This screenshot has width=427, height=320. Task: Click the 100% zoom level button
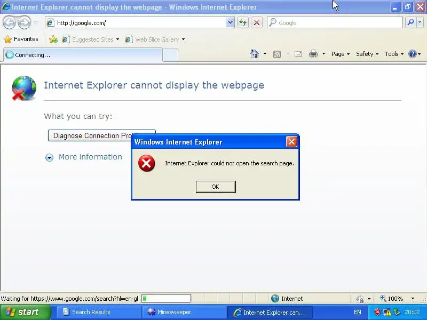pyautogui.click(x=392, y=299)
